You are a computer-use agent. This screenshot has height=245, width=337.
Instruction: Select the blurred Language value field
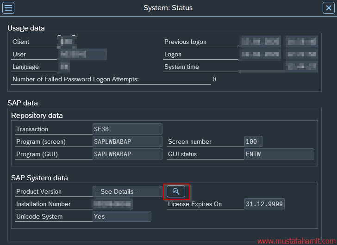pos(64,67)
